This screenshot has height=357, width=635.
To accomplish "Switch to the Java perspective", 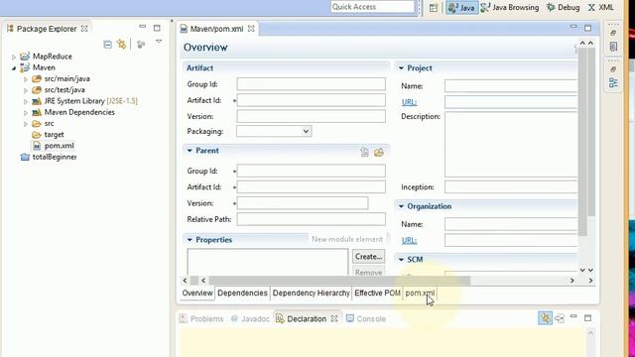I will click(x=462, y=8).
